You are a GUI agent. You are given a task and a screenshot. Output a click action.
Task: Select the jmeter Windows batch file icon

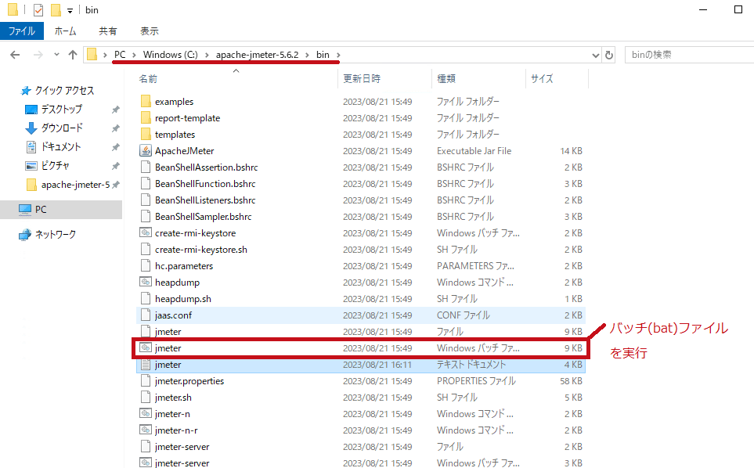pos(146,348)
